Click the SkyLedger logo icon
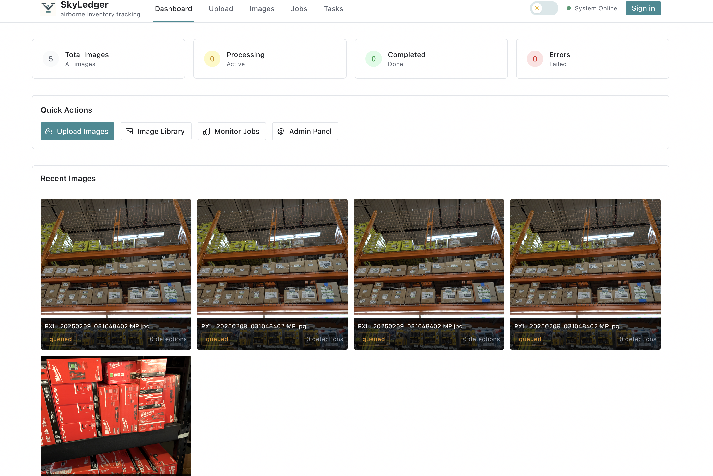The height and width of the screenshot is (476, 713). tap(48, 8)
